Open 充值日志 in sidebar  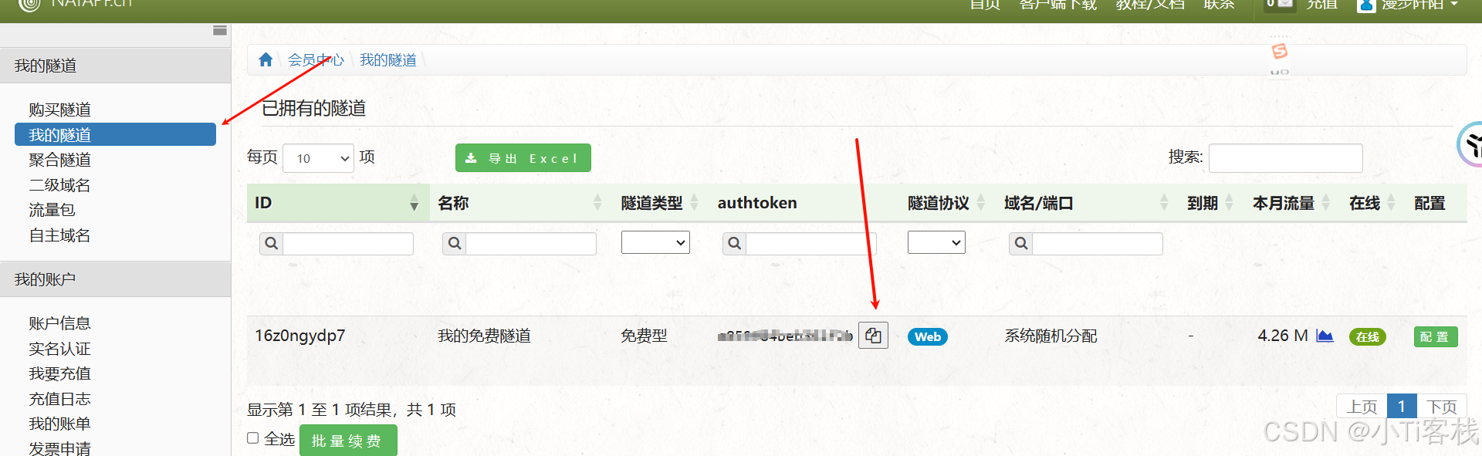[x=60, y=399]
